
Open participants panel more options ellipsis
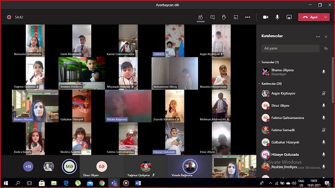[x=318, y=37]
